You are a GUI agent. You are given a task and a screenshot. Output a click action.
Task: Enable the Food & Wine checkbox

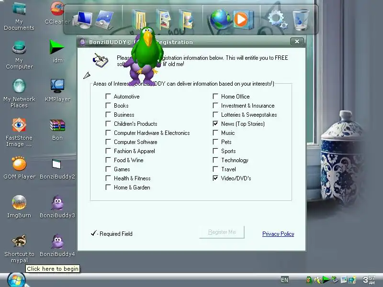tap(108, 160)
